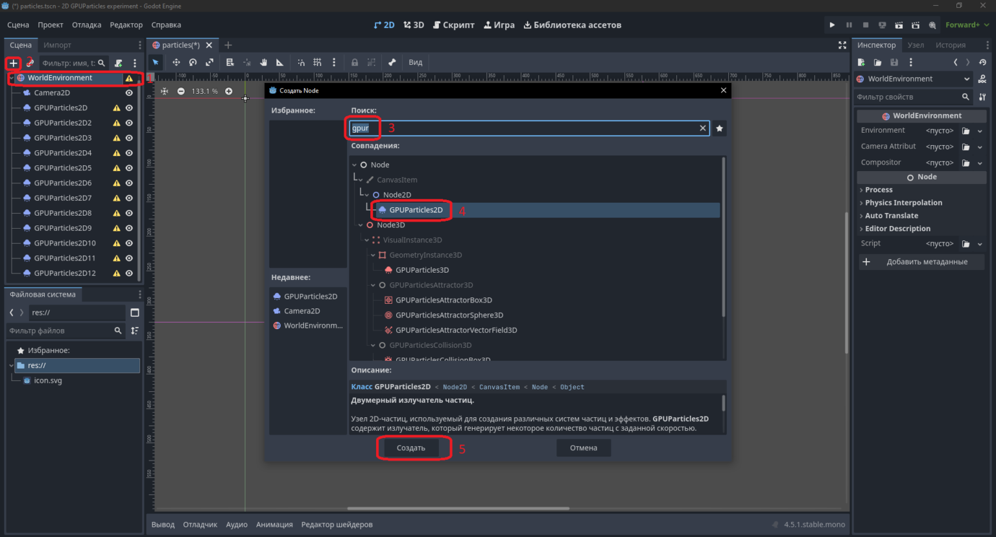Open the Библиотека ассетов workspace
Screen dimensions: 996x537
click(573, 25)
